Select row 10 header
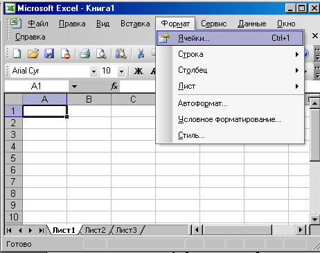 (x=13, y=217)
